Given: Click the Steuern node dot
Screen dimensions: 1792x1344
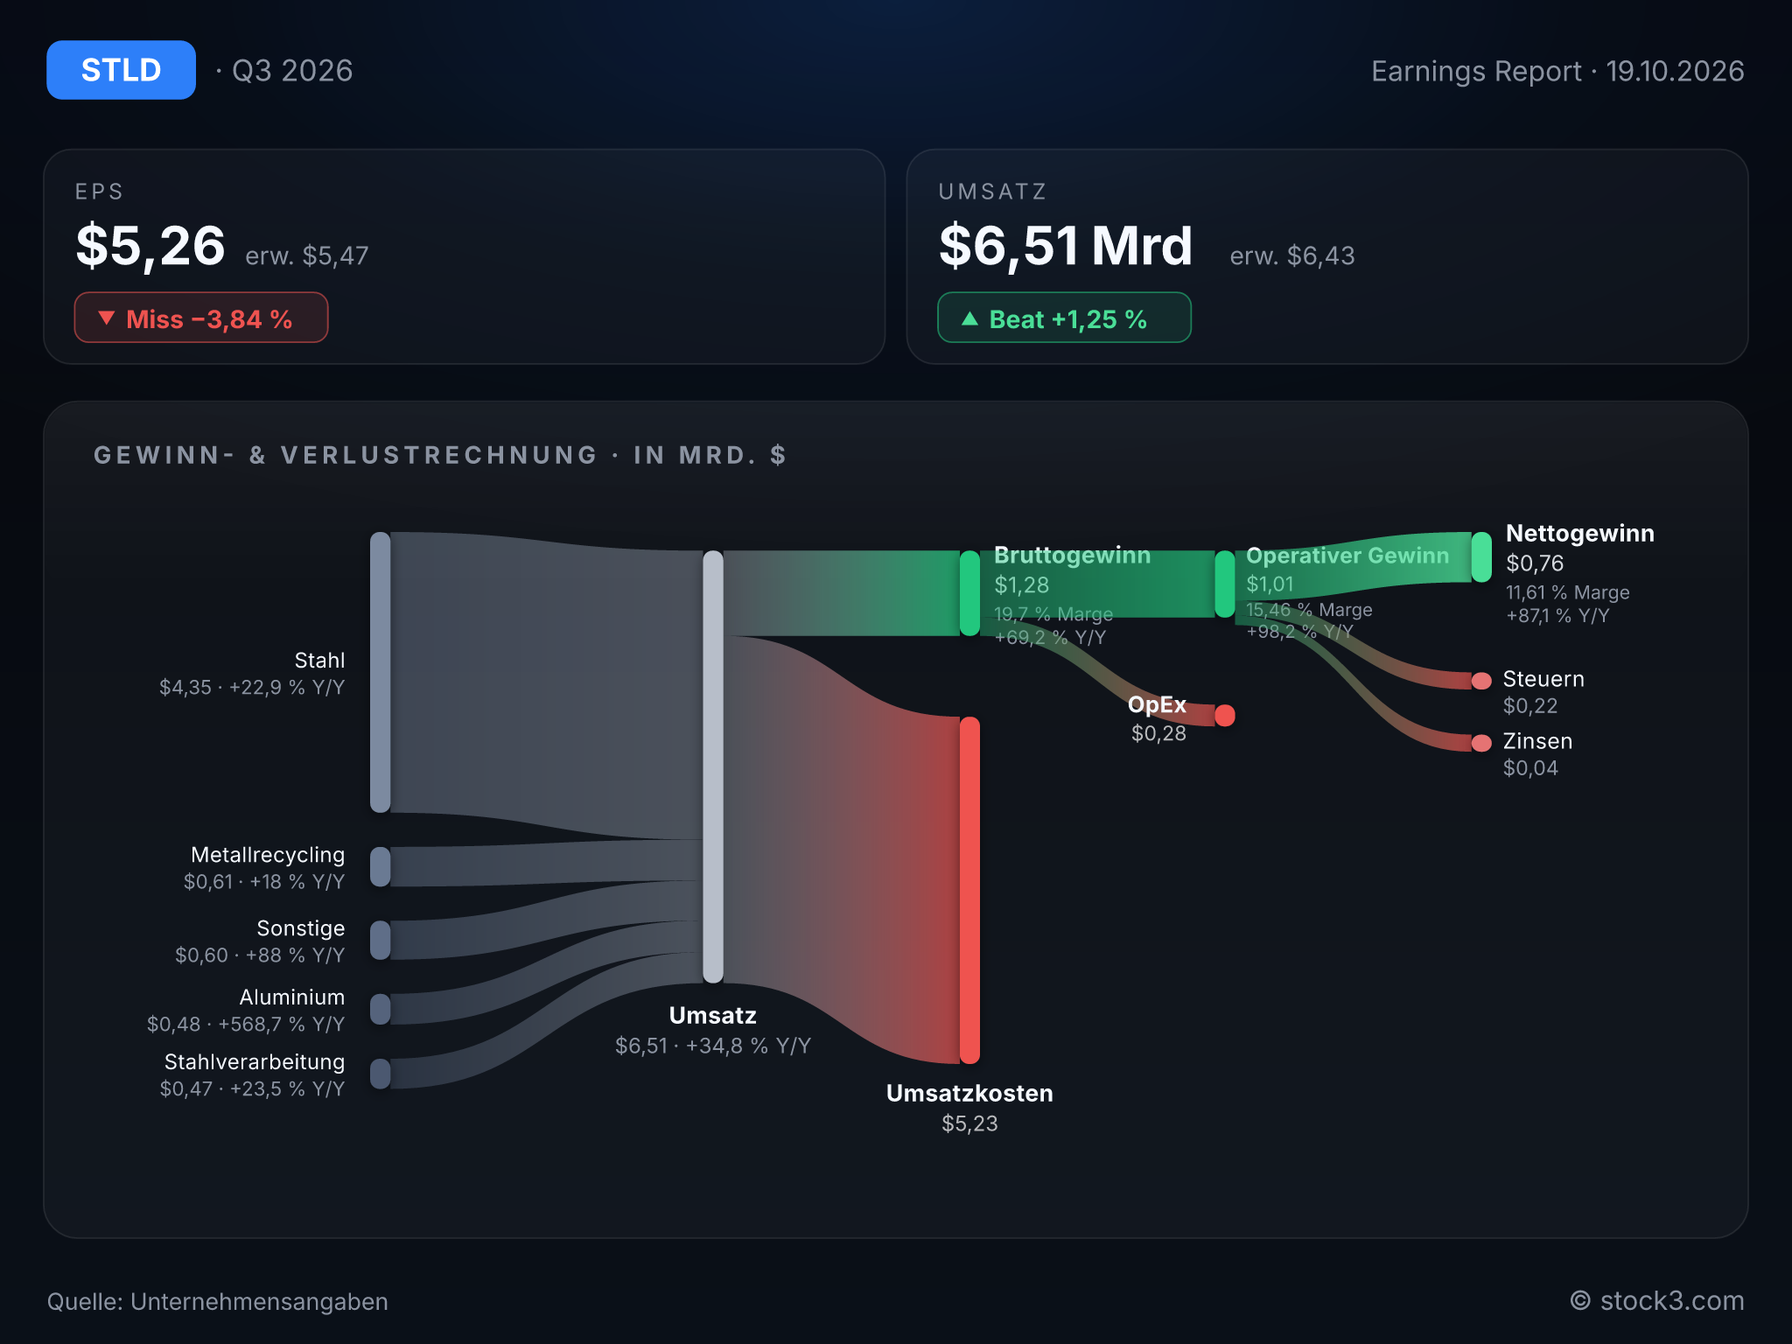Looking at the screenshot, I should [1481, 681].
